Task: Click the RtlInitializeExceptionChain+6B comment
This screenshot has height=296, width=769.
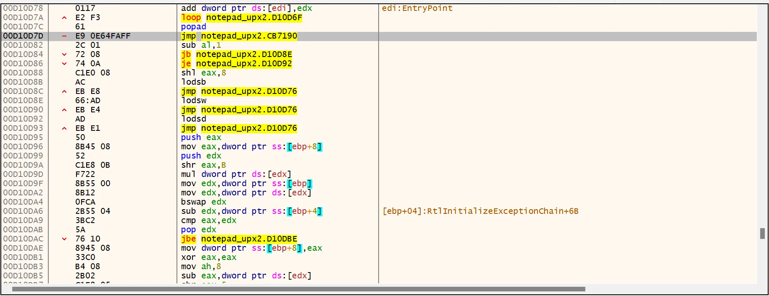Action: (x=480, y=211)
